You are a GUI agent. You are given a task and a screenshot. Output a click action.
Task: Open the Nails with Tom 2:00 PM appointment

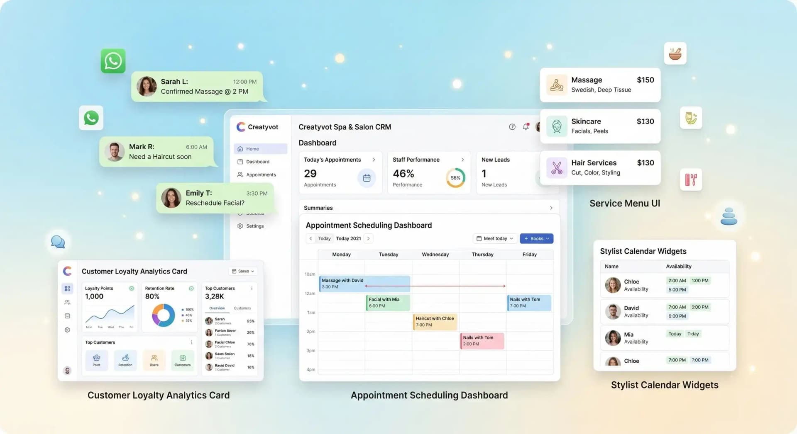(482, 341)
